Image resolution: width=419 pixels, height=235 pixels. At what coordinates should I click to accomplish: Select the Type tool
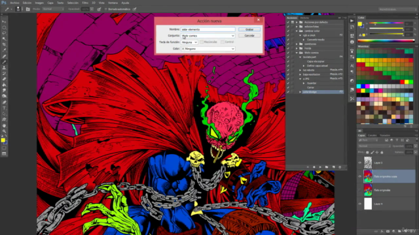click(x=4, y=108)
